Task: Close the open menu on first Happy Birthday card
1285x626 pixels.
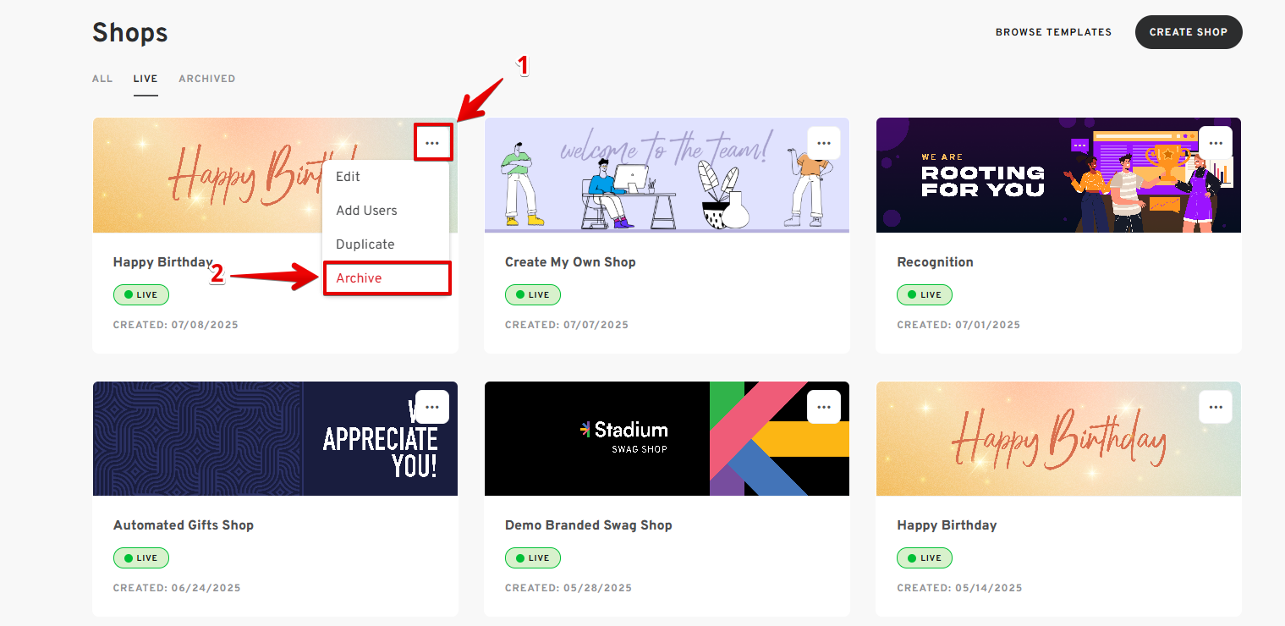Action: pyautogui.click(x=433, y=143)
